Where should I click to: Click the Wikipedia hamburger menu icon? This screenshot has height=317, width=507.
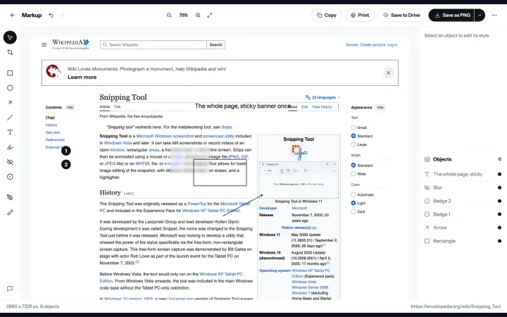(44, 44)
